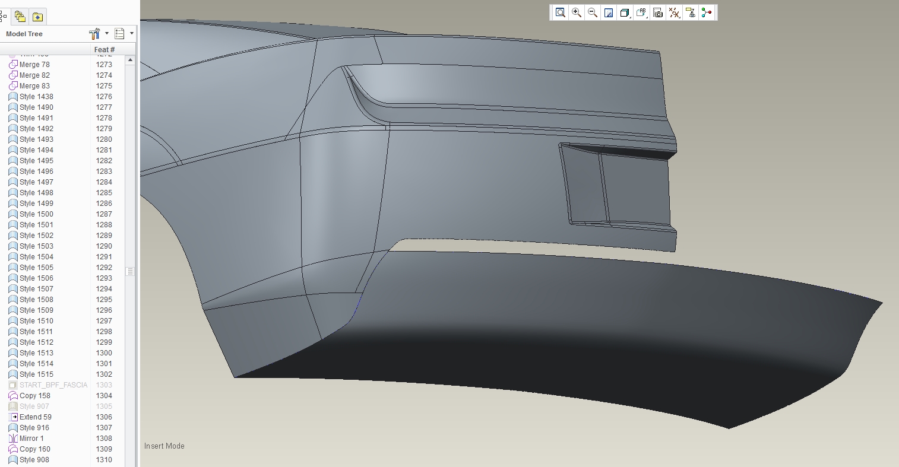Select Style 1499 in model tree
The width and height of the screenshot is (899, 467).
[x=36, y=204]
